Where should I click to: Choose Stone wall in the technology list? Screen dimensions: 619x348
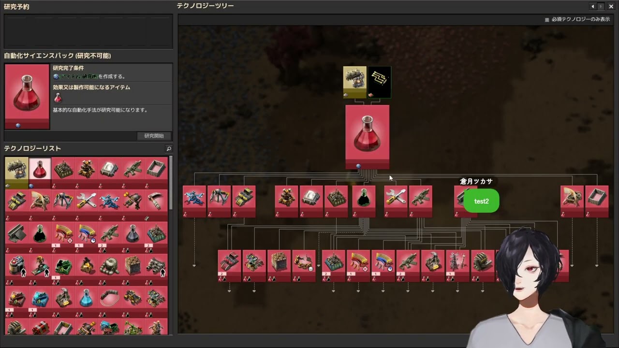(x=156, y=173)
